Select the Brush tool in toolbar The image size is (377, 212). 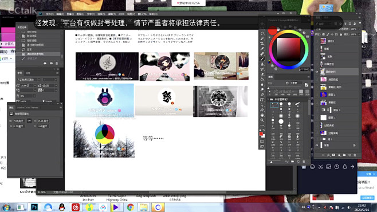tap(262, 59)
